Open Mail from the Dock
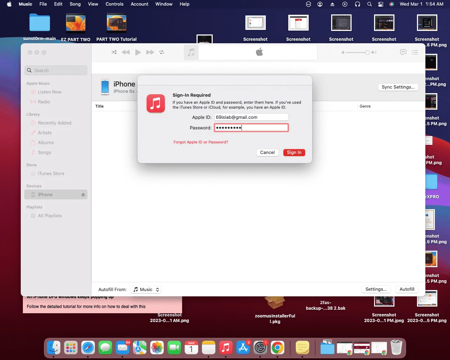The image size is (450, 360). pos(123,348)
